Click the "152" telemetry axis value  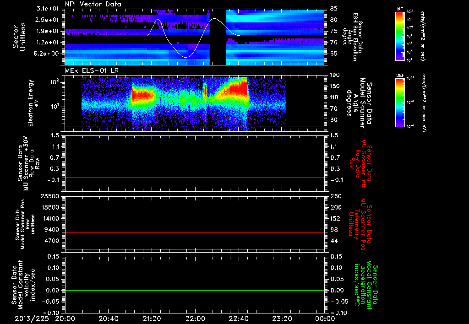click(x=335, y=218)
